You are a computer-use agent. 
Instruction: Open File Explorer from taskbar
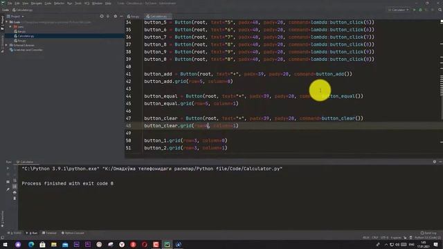click(54, 244)
